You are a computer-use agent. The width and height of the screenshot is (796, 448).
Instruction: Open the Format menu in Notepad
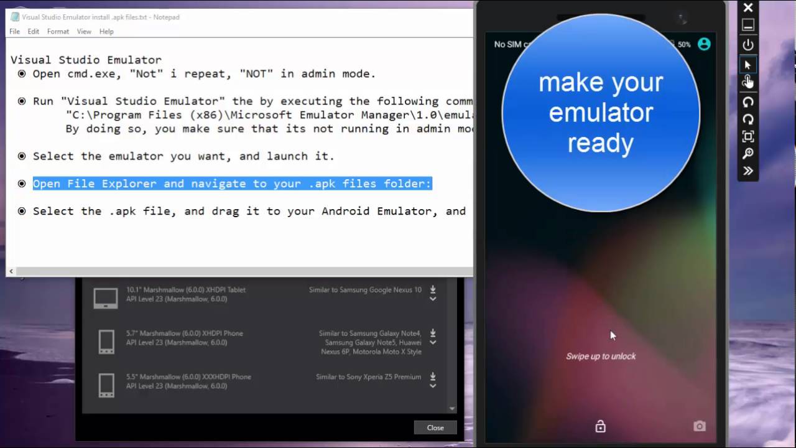pos(58,32)
